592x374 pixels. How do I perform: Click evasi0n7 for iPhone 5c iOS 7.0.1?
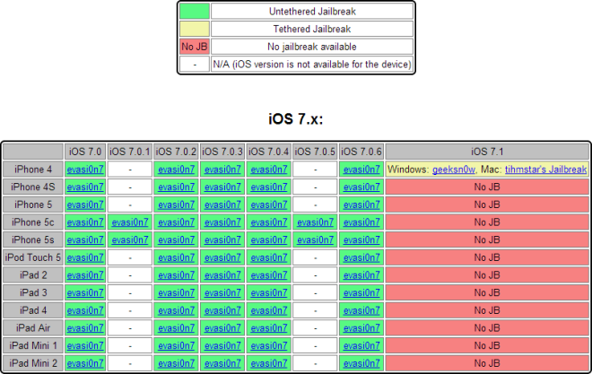(x=130, y=222)
